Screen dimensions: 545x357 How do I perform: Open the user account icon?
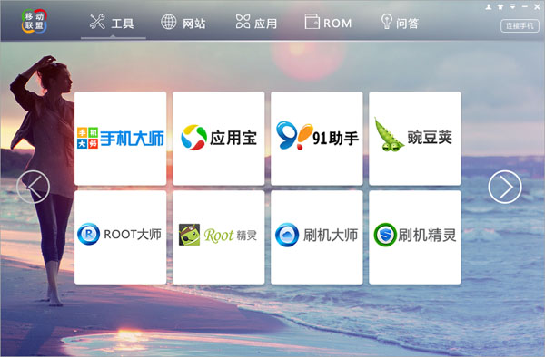pyautogui.click(x=489, y=6)
